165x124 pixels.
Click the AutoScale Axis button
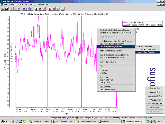[x=155, y=100]
